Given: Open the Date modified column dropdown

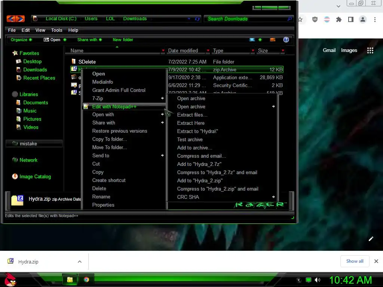Looking at the screenshot, I should pos(208,50).
